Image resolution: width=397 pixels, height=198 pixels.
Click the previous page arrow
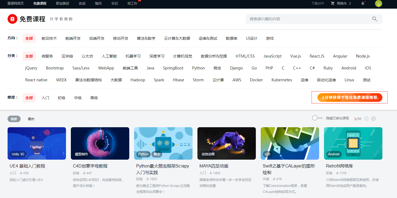pos(366,118)
